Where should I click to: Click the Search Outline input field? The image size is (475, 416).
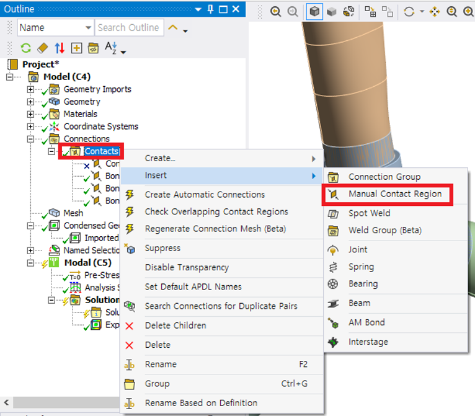[x=128, y=28]
